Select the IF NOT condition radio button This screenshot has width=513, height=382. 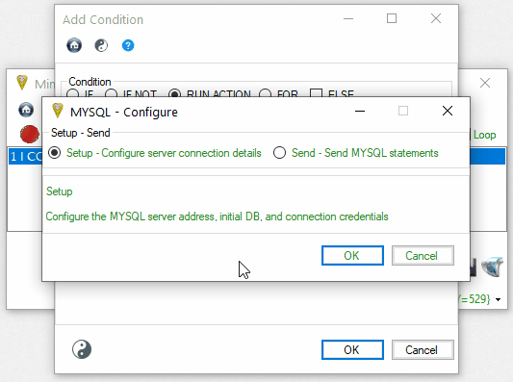[111, 93]
